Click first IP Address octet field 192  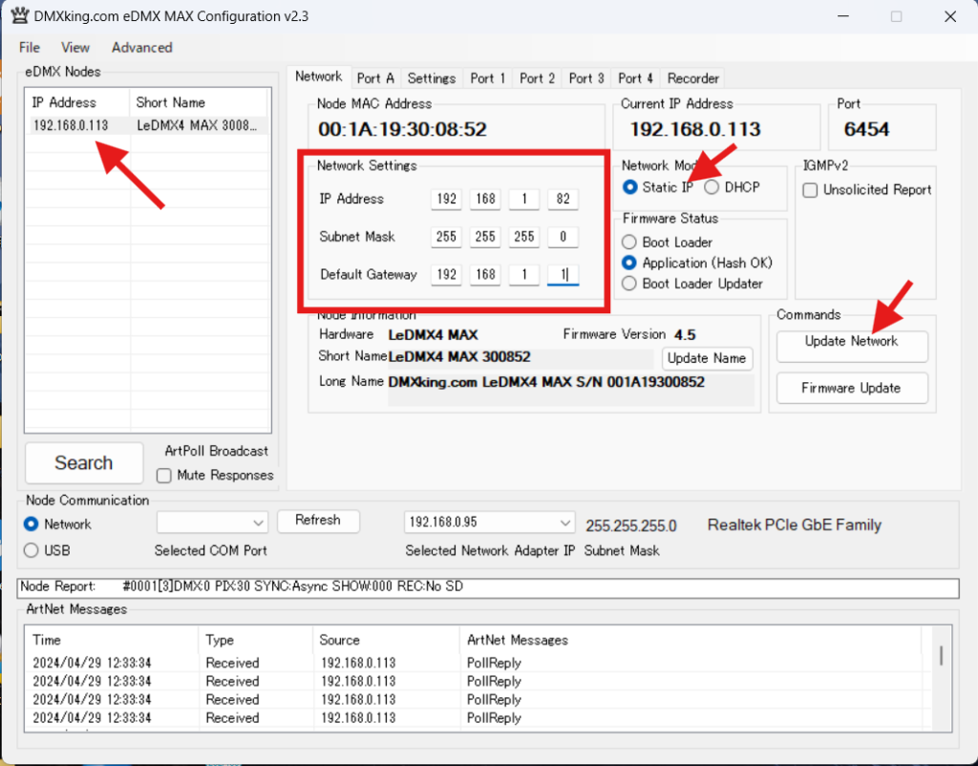click(447, 199)
